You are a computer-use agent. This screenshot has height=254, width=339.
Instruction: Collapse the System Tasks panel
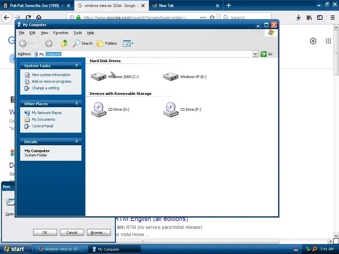(x=76, y=65)
